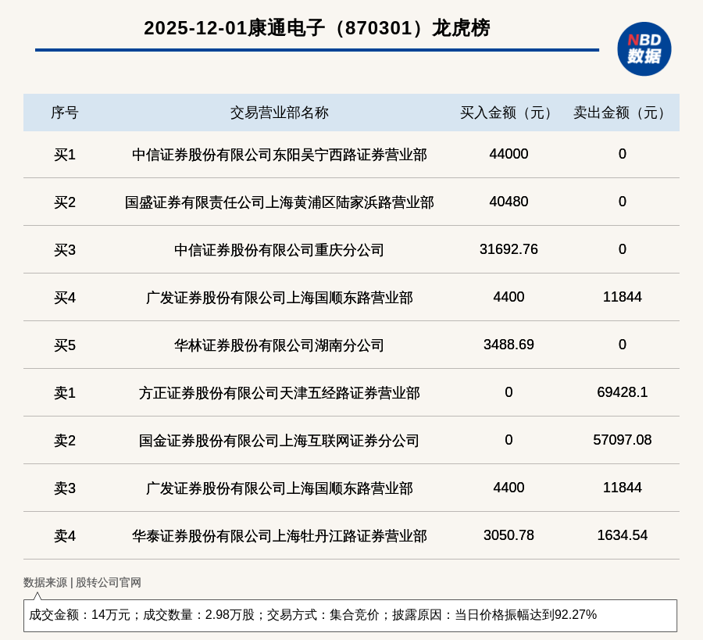Select 方正证券天津五经路证券营业部 entry
703x640 pixels.
coord(279,393)
